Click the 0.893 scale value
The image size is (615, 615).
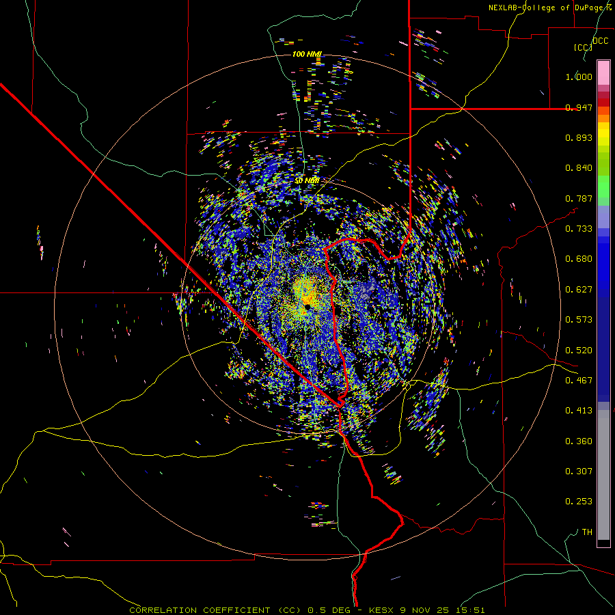click(579, 137)
